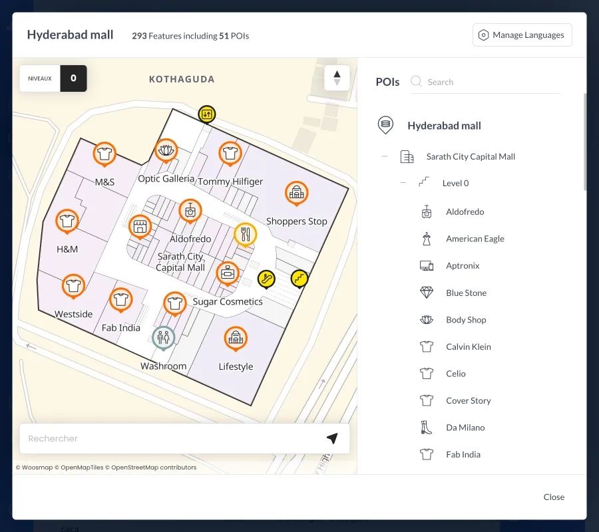Click the yellow stairs marker
Screen dimensions: 599x532
pos(299,278)
